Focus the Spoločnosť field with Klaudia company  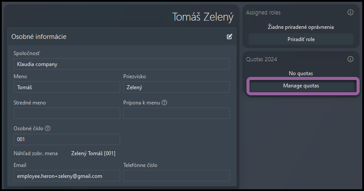[x=121, y=64]
